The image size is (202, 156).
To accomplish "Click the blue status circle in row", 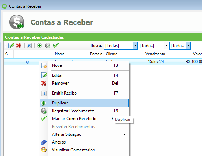I will [x=28, y=62].
